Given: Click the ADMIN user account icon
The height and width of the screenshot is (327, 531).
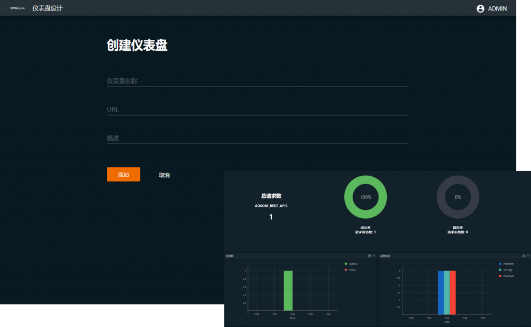Looking at the screenshot, I should [480, 8].
